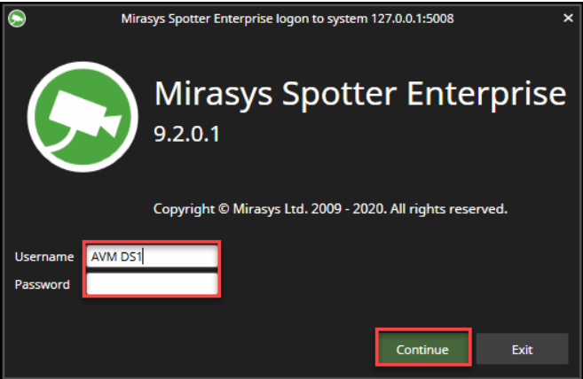This screenshot has height=379, width=583.
Task: Click the Username label
Action: [x=44, y=257]
